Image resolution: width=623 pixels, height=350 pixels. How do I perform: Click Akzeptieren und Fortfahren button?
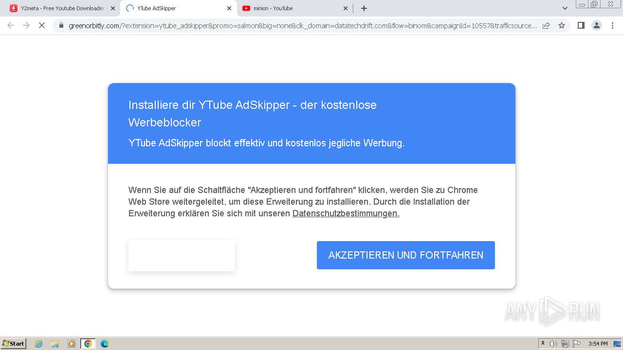click(x=406, y=255)
